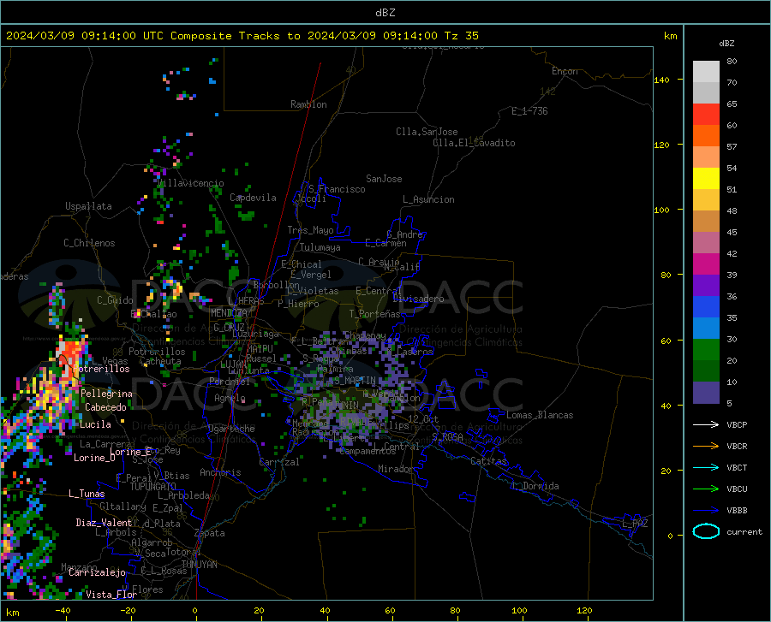
Task: Click the 100 km mark on vertical axis
Action: [x=661, y=210]
